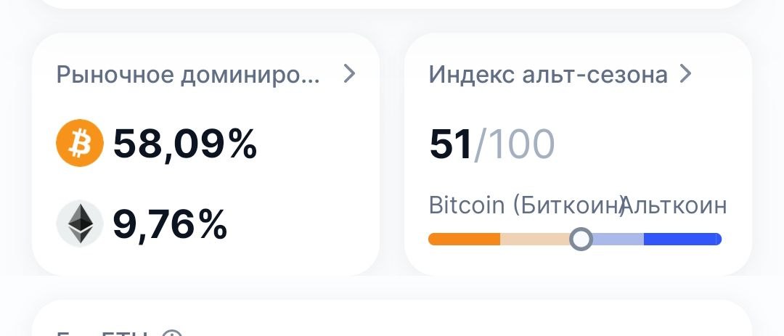The width and height of the screenshot is (784, 336).
Task: Click the info icon beside cut-off ETH heading
Action: tap(173, 334)
